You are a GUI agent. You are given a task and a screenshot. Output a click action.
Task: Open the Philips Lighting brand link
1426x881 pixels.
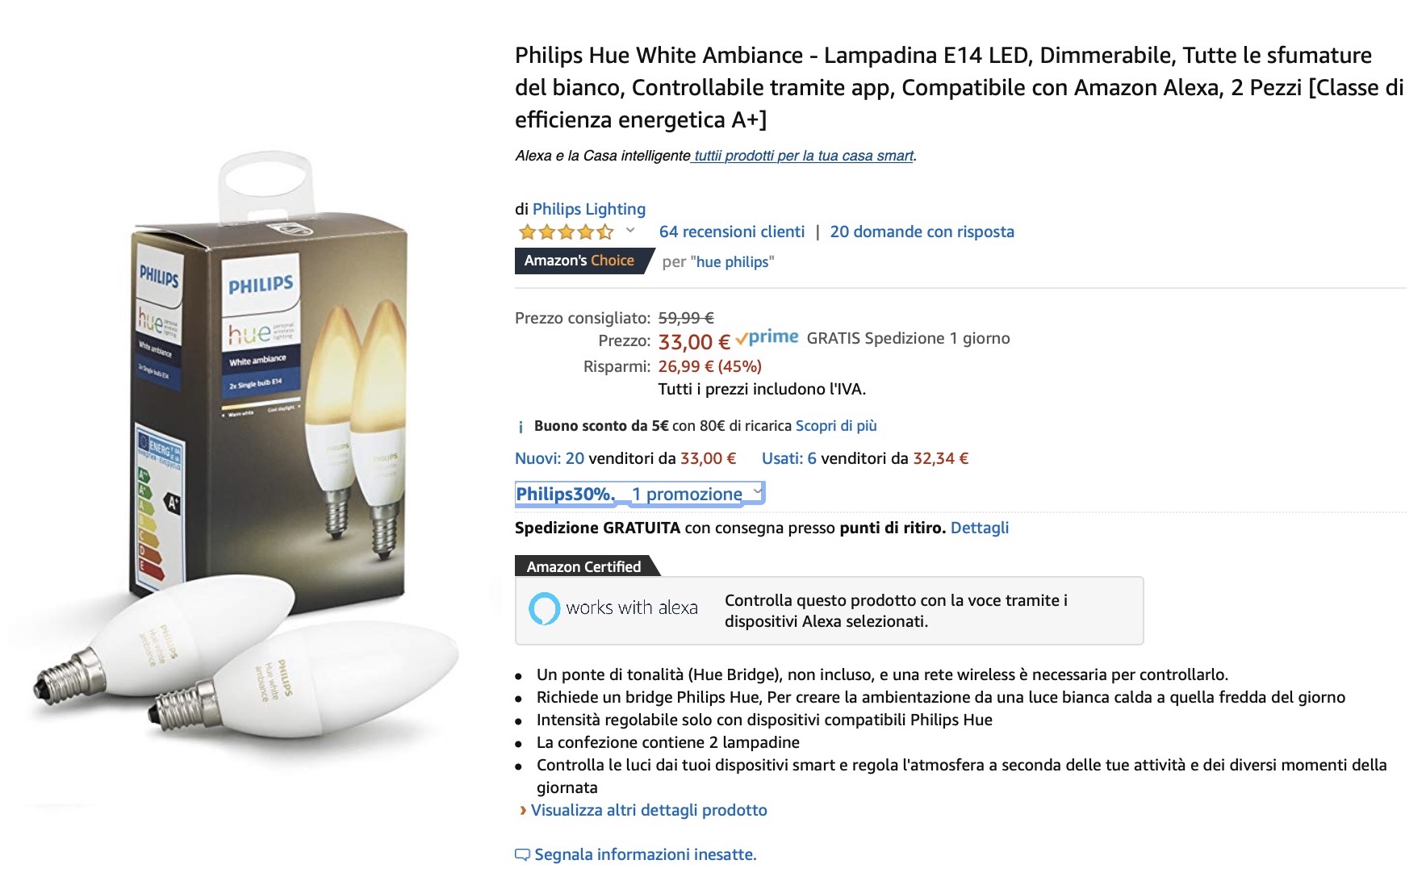pyautogui.click(x=588, y=209)
